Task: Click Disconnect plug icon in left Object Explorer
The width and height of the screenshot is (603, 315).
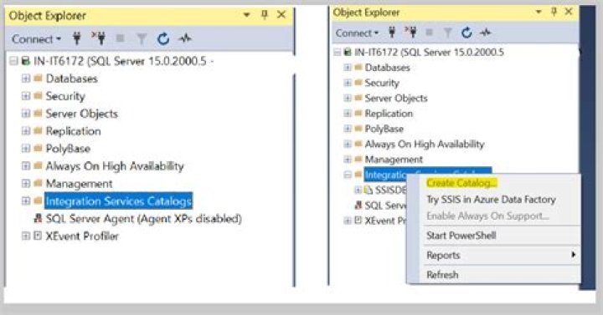Action: point(99,38)
